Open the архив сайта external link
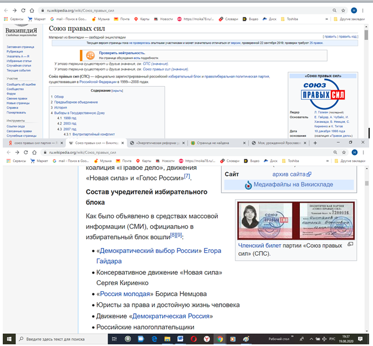The height and width of the screenshot is (346, 373). 292,174
